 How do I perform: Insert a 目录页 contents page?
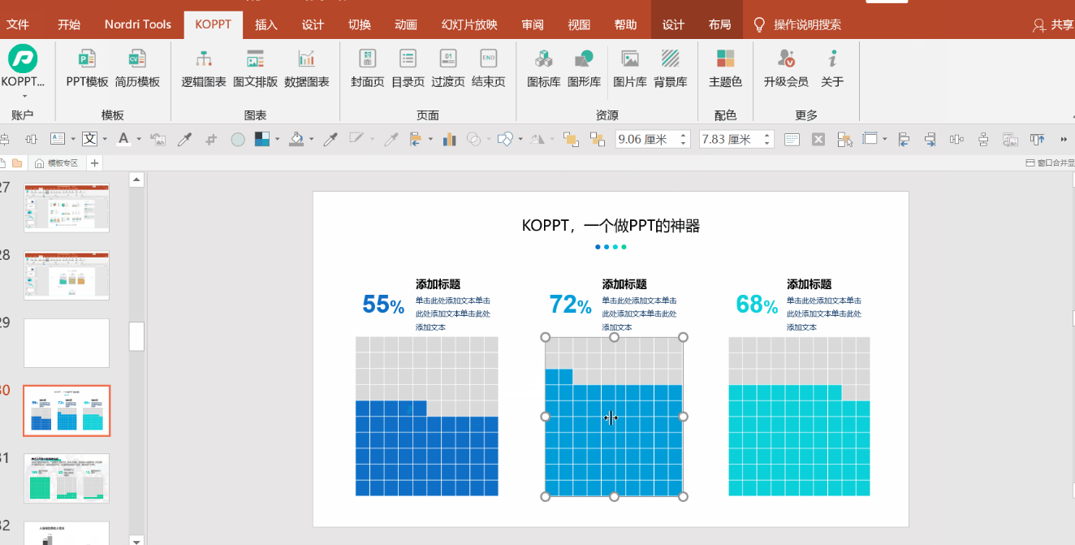(408, 67)
